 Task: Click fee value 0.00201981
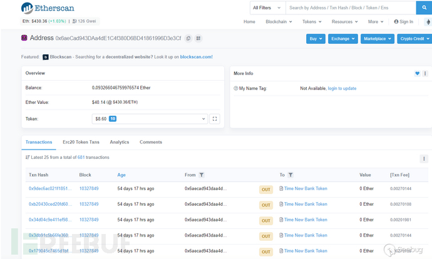click(401, 220)
